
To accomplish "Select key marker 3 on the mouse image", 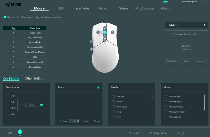I will (x=112, y=32).
